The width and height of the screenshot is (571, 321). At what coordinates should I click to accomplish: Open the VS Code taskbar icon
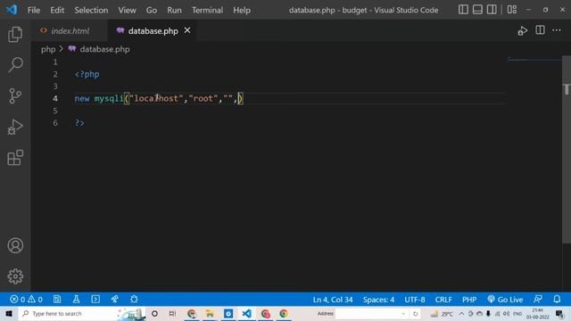[x=246, y=313]
